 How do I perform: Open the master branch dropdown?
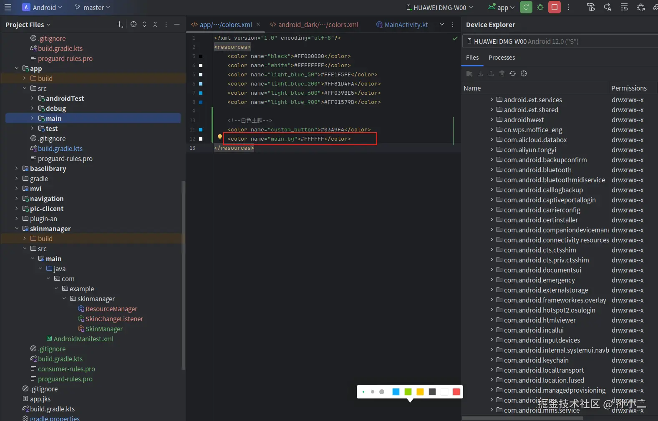[x=92, y=7]
